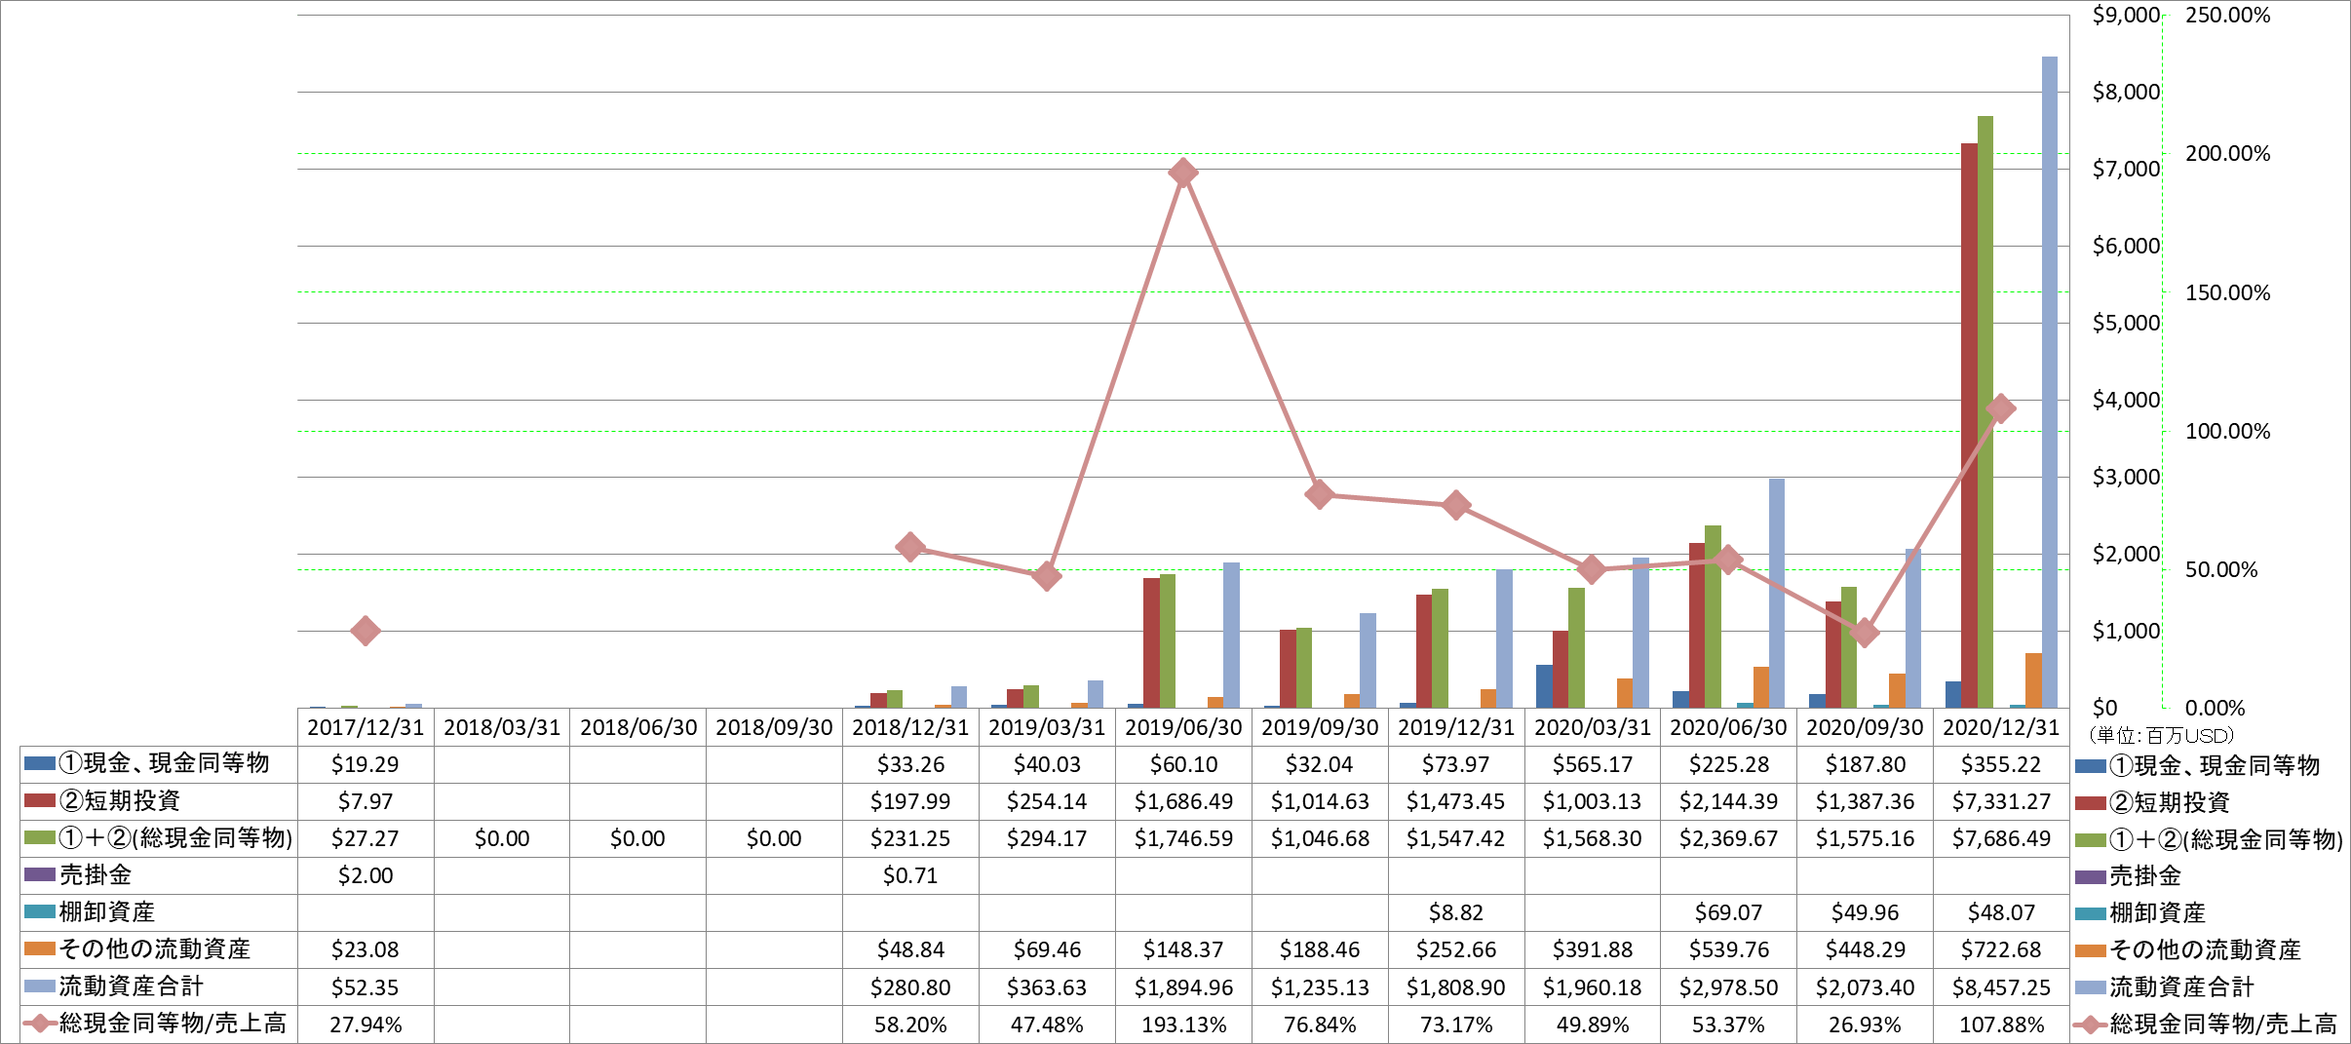The height and width of the screenshot is (1044, 2351).
Task: Click the $8,457.25 total current assets cell
Action: tap(2001, 987)
